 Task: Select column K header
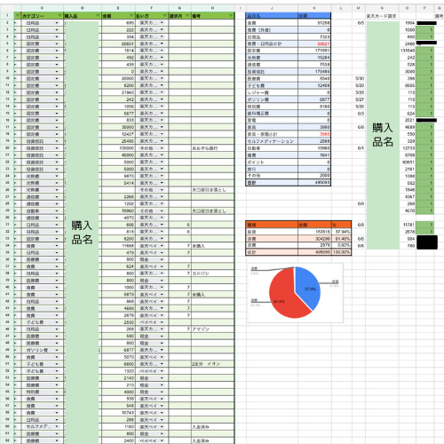pos(314,8)
